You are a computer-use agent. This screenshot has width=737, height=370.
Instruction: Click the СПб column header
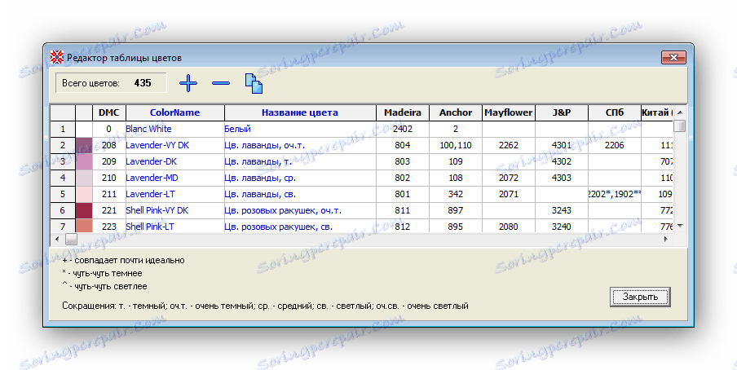point(615,112)
